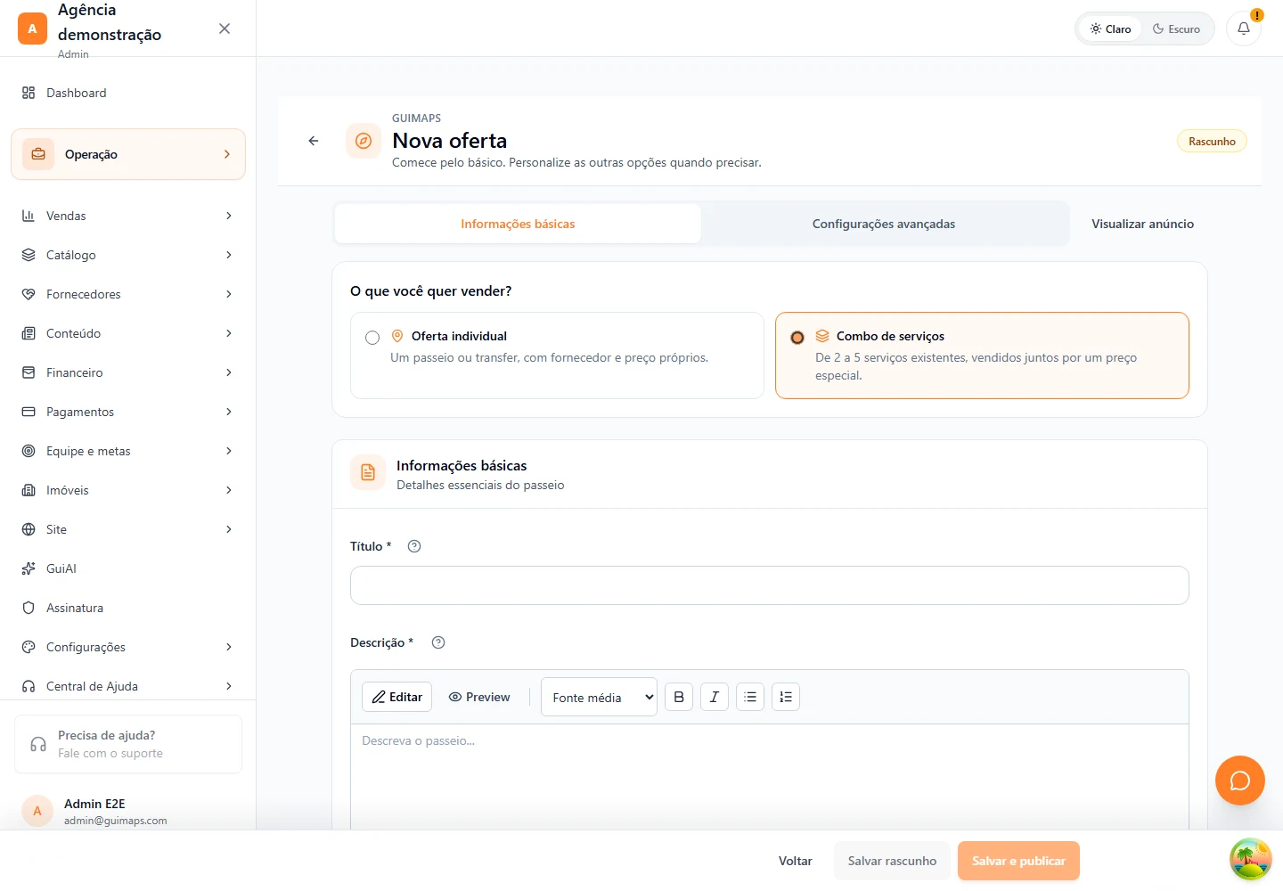The image size is (1283, 891).
Task: Expand the Operação sidebar section
Action: 128,154
